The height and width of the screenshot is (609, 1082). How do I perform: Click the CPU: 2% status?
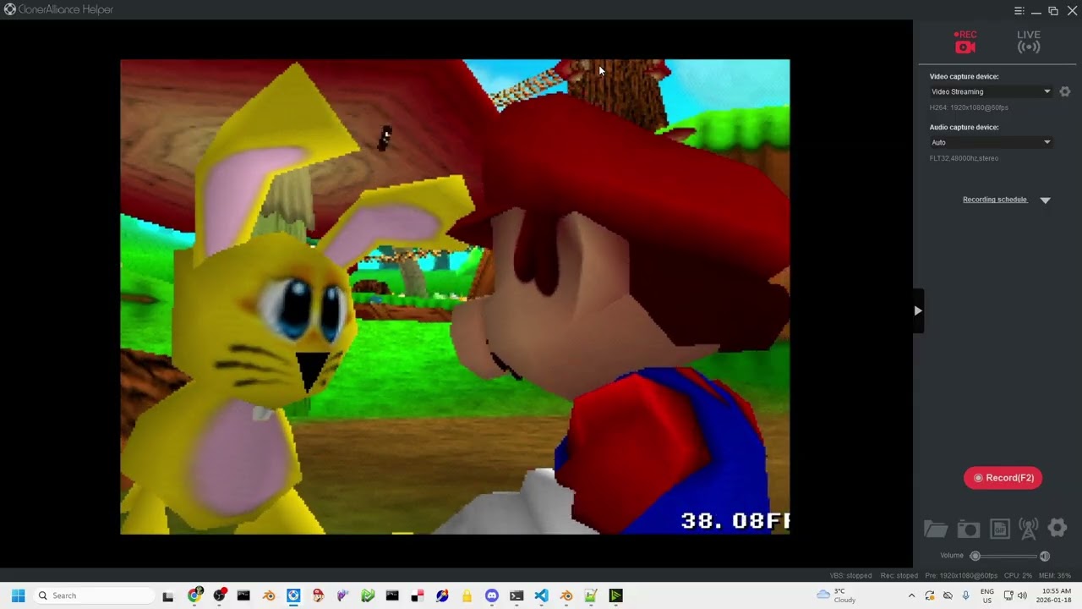pos(1019,576)
